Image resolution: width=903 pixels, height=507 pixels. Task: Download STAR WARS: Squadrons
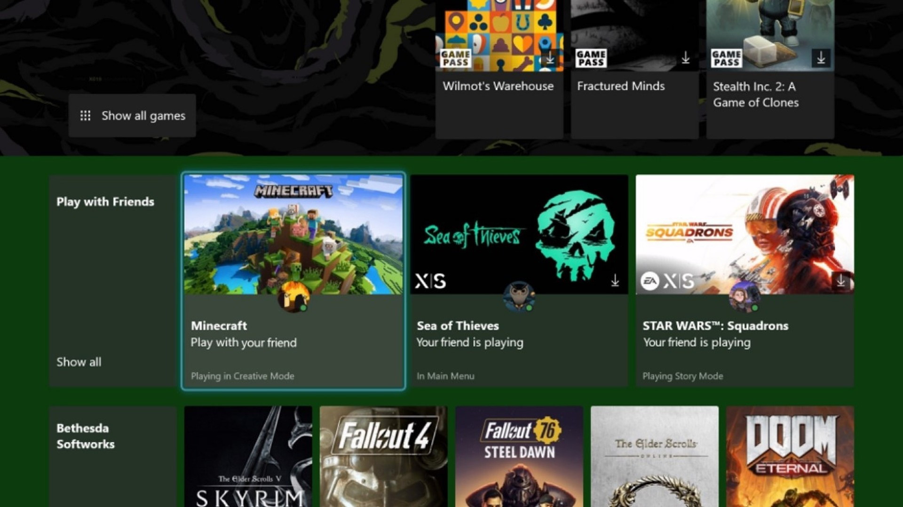(841, 281)
